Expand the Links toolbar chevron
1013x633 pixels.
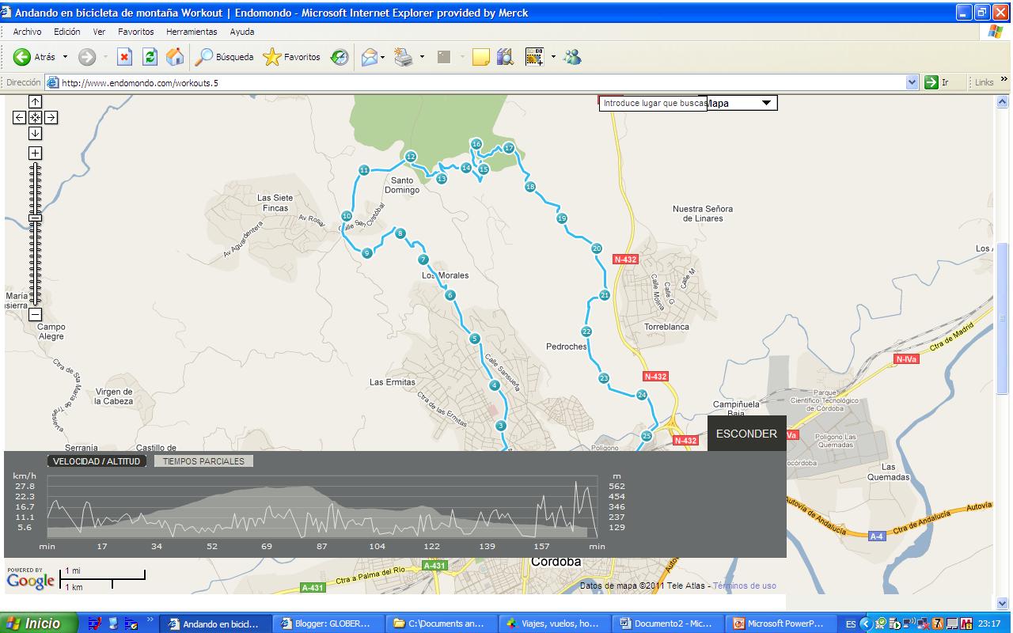1004,80
